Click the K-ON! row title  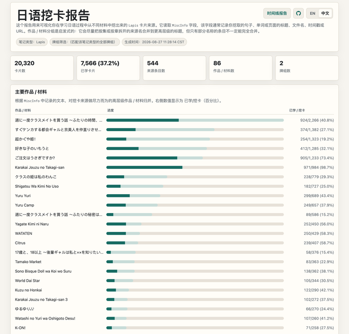click(x=20, y=328)
